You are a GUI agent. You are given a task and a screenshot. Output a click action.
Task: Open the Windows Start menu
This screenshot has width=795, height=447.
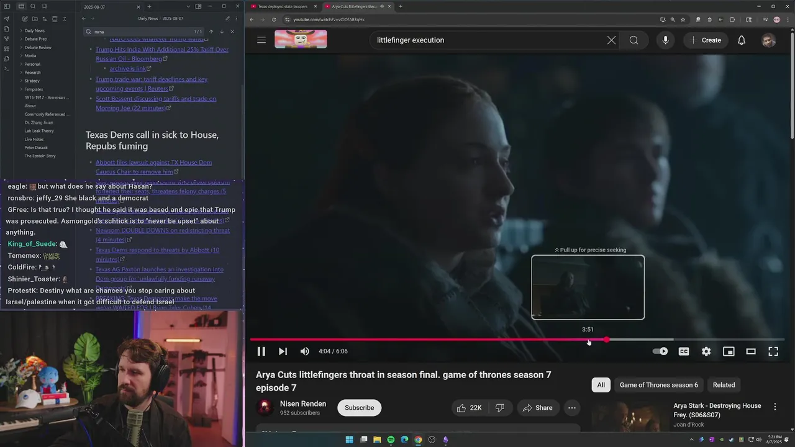[349, 440]
